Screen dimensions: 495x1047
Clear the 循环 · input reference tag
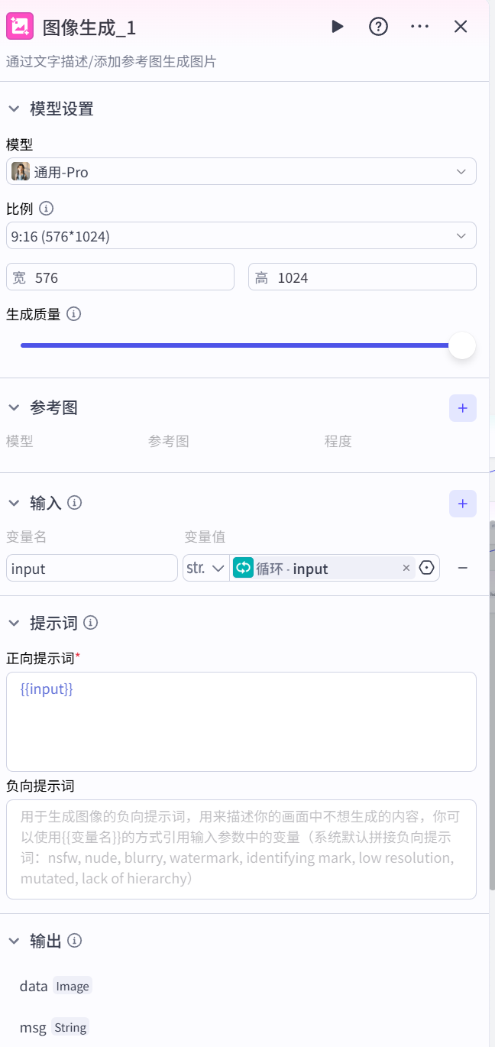click(x=406, y=568)
